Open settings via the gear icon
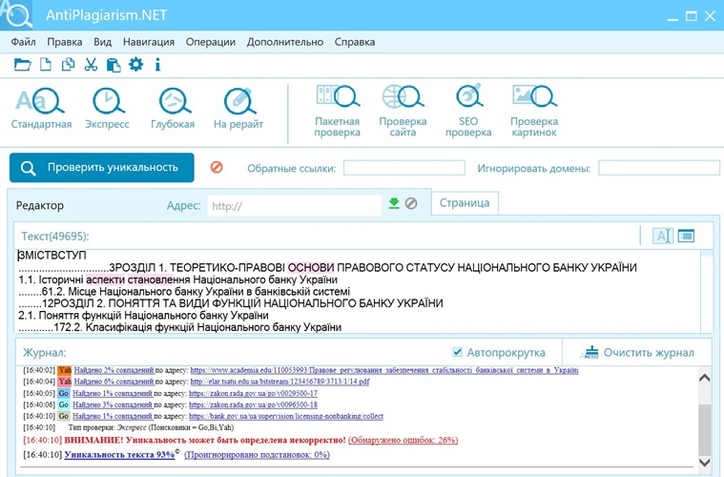Screen dimensions: 724x477 (135, 64)
